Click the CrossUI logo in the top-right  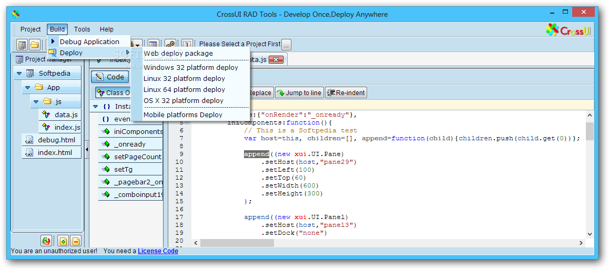click(568, 30)
